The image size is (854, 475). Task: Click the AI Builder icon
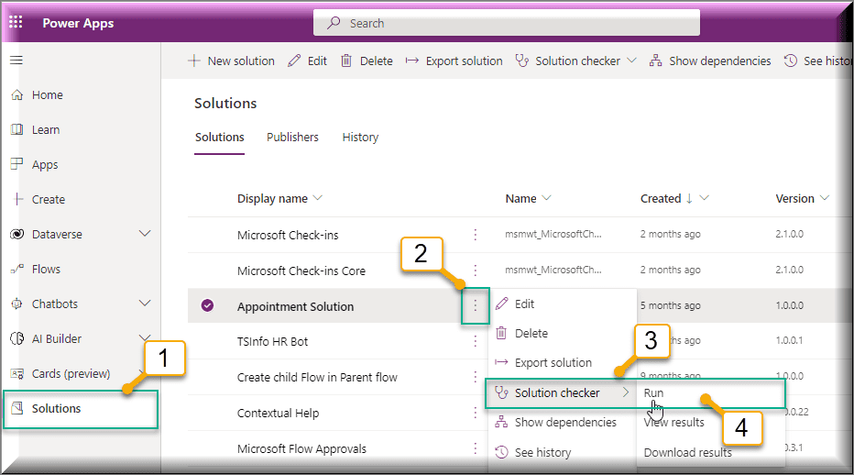16,338
